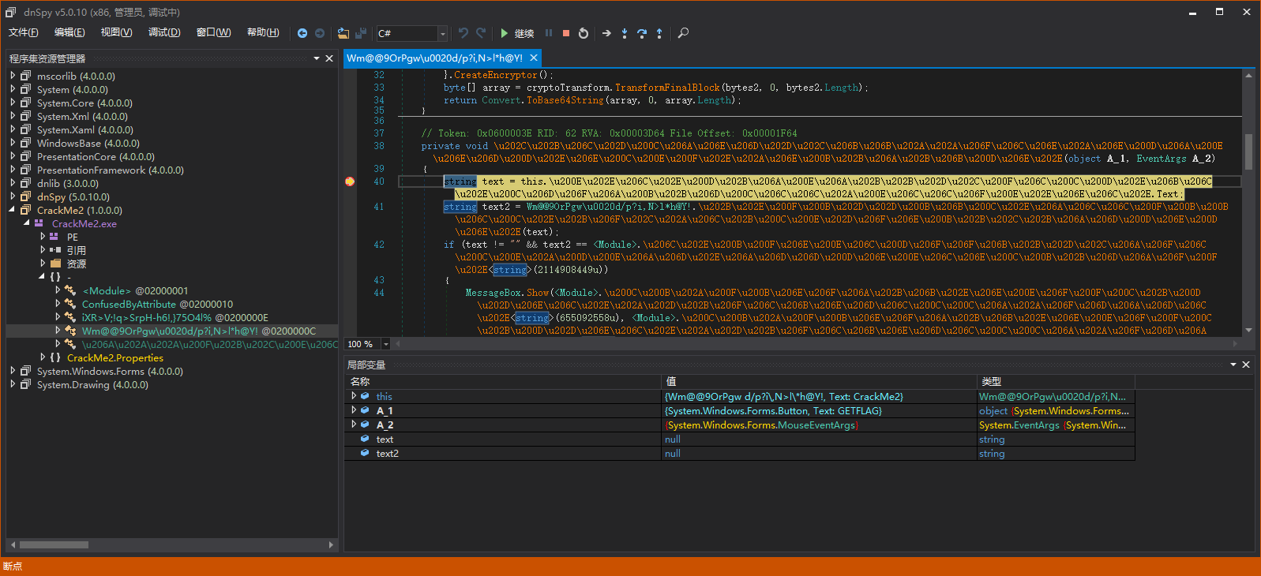This screenshot has width=1261, height=576.
Task: Expand the mscorlib assembly node
Action: (13, 76)
